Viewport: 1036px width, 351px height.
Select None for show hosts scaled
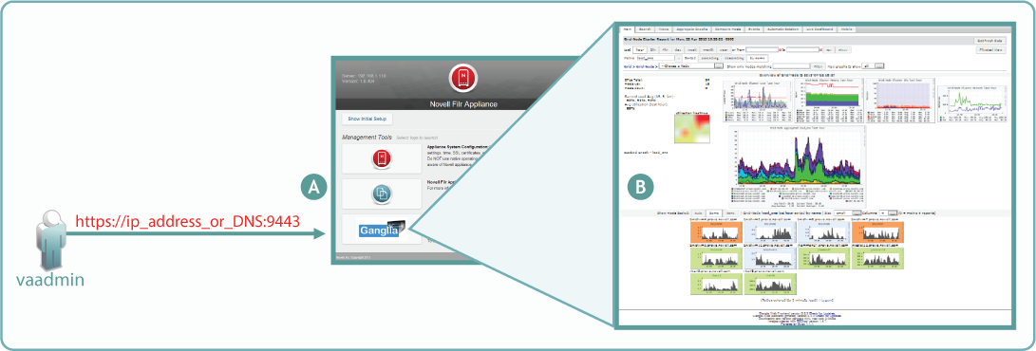point(730,213)
